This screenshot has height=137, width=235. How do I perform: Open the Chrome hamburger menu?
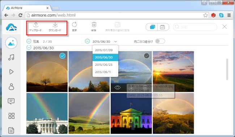coord(229,15)
